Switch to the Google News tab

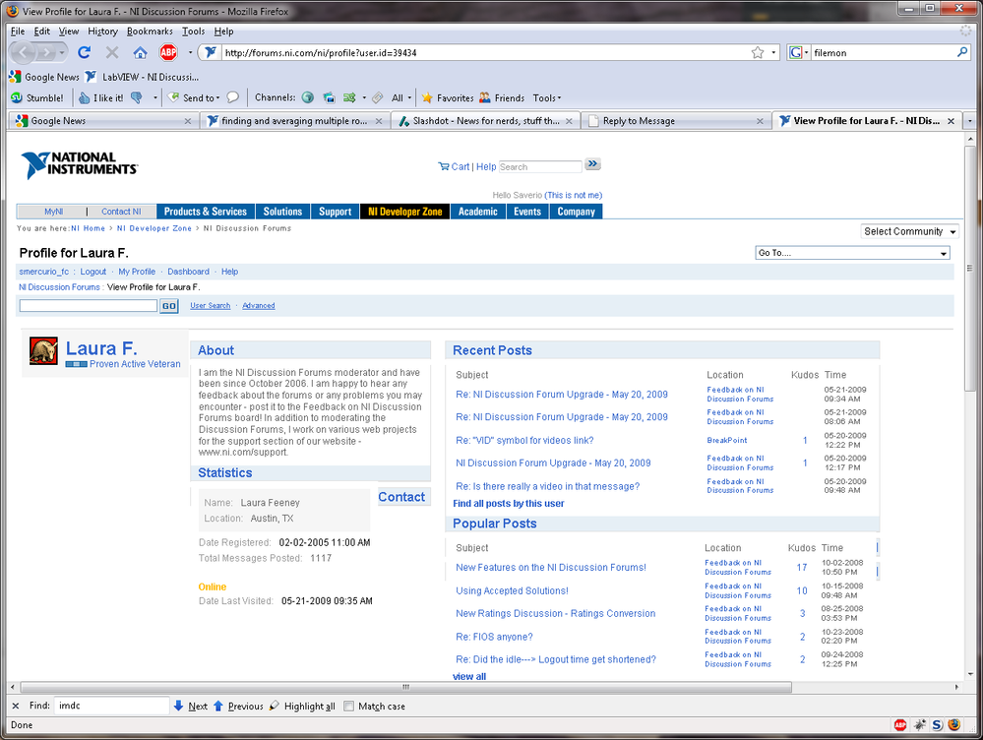[103, 120]
